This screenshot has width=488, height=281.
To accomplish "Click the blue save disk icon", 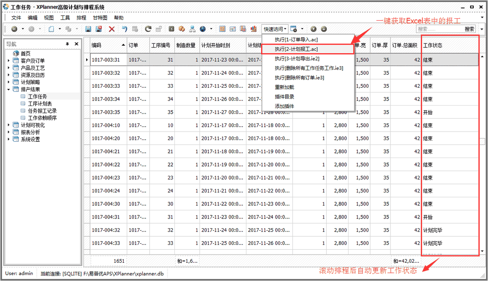I will tap(88, 29).
